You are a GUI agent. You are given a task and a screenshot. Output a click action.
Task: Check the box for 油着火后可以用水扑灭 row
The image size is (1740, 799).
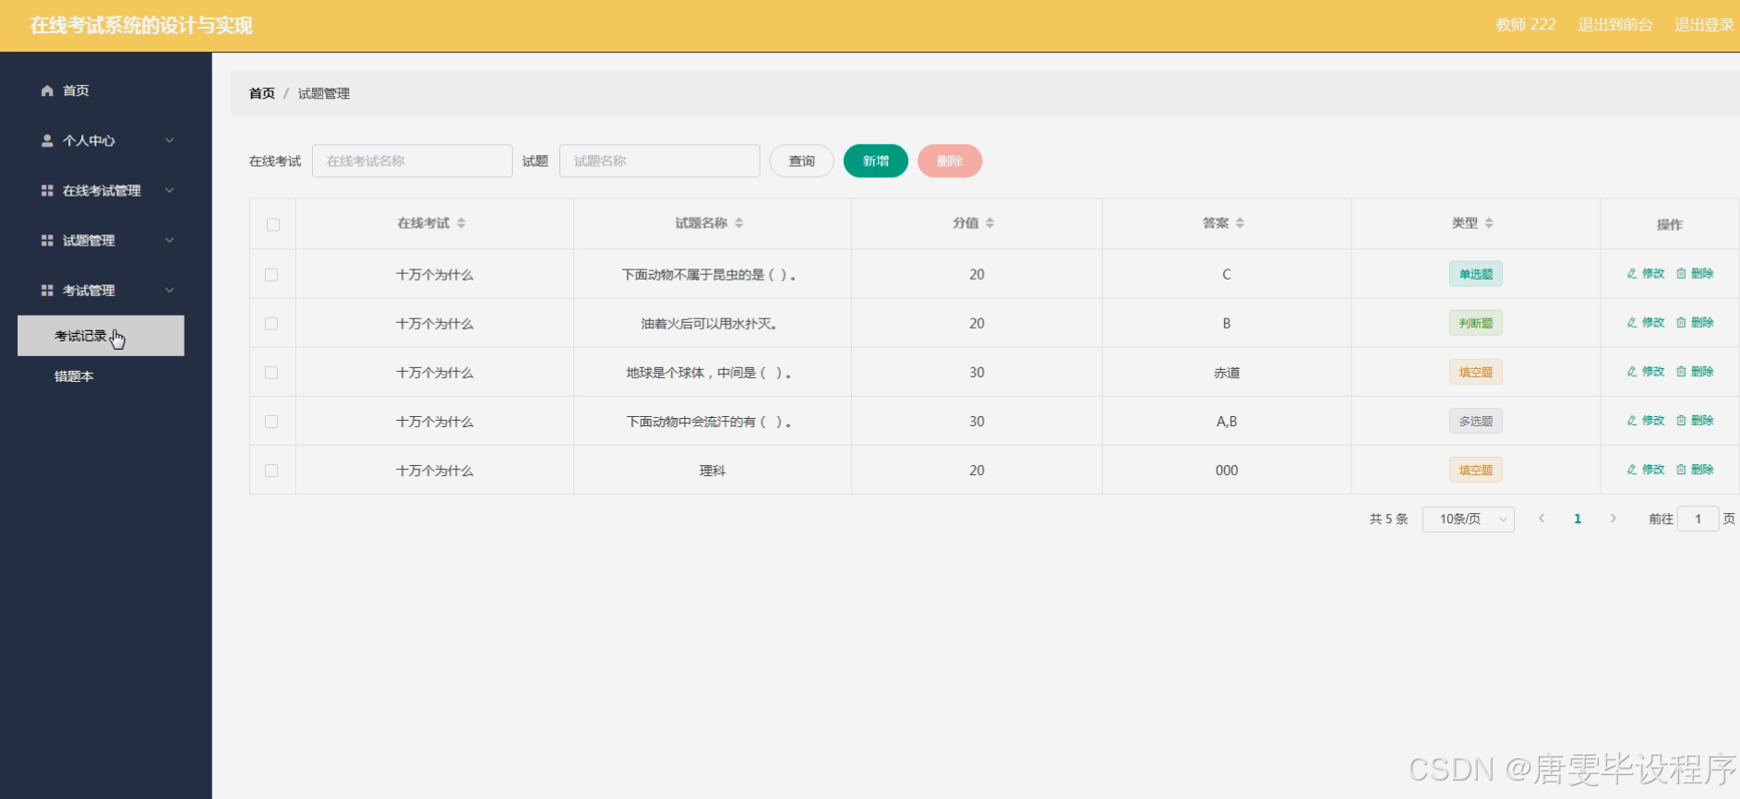coord(271,323)
